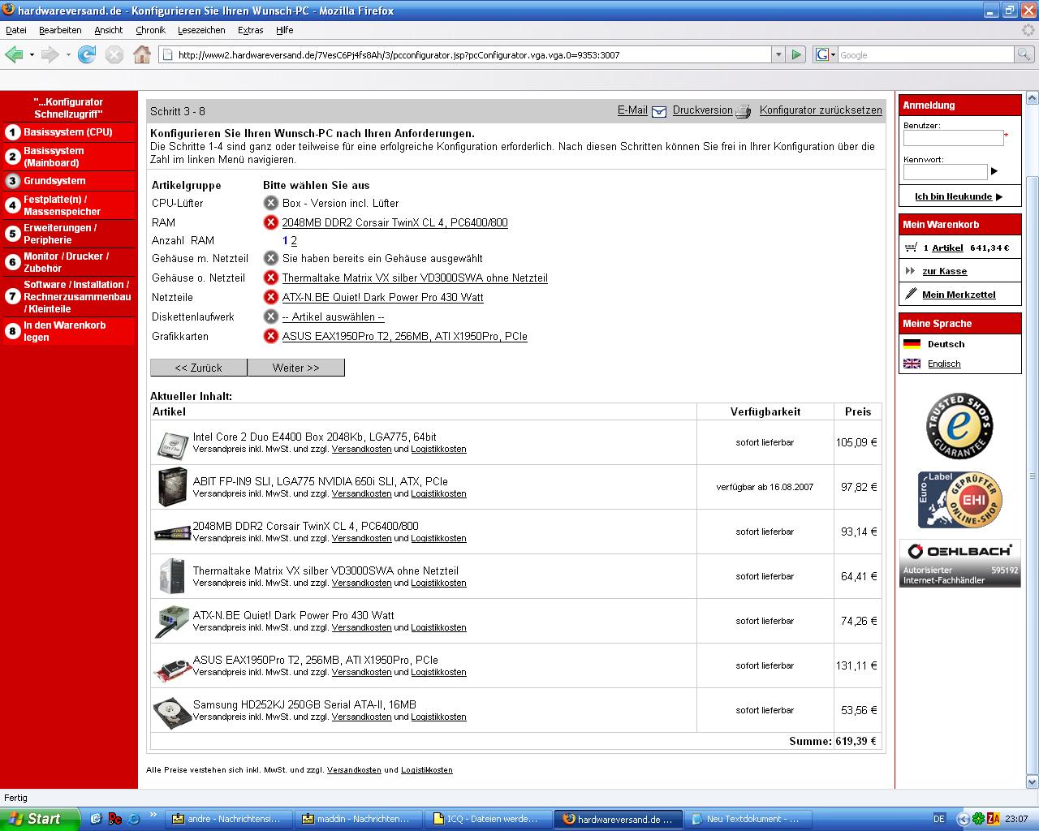Reload the page with the refresh icon
The height and width of the screenshot is (831, 1039).
click(87, 54)
